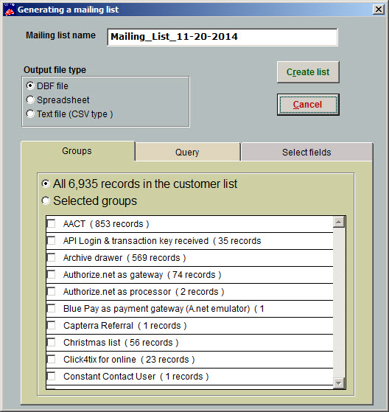Select All 6,935 records radio button
The image size is (389, 412).
tap(46, 184)
